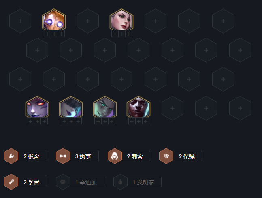Select the orange goggles champion portrait
The height and width of the screenshot is (198, 262).
pyautogui.click(x=54, y=20)
